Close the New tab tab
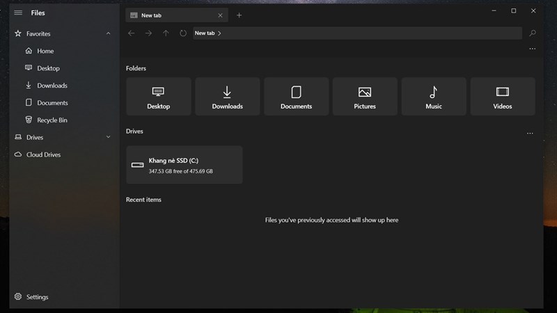The height and width of the screenshot is (313, 557). tap(220, 15)
